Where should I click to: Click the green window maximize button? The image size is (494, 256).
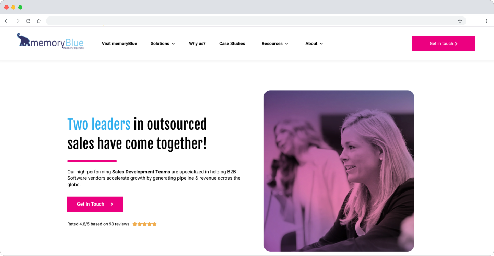(20, 7)
